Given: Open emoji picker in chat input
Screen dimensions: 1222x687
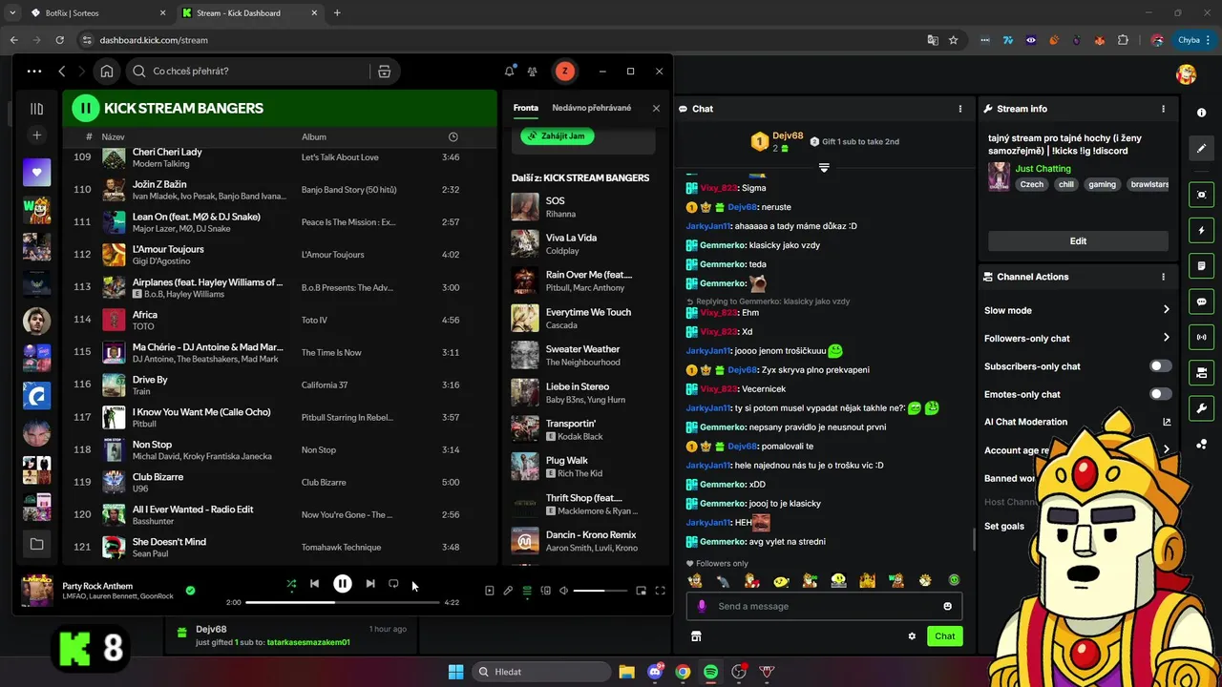Looking at the screenshot, I should [x=947, y=606].
